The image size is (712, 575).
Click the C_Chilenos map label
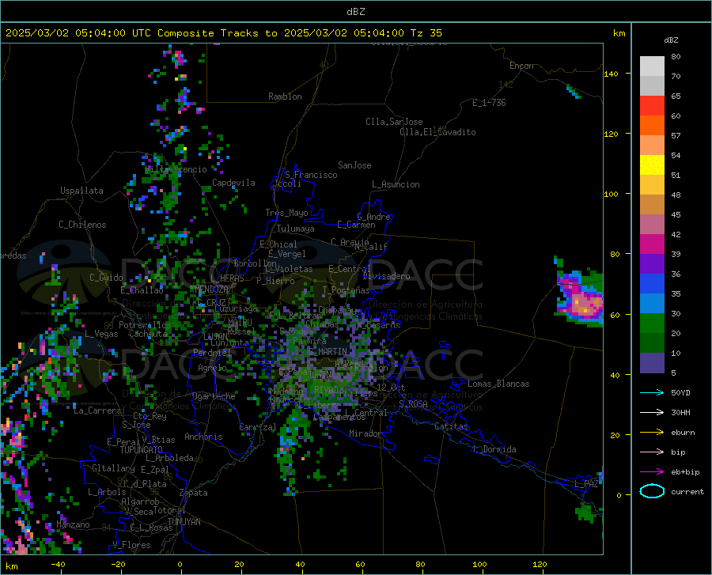(82, 225)
